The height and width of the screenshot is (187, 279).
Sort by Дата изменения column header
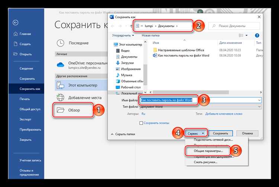pos(230,43)
